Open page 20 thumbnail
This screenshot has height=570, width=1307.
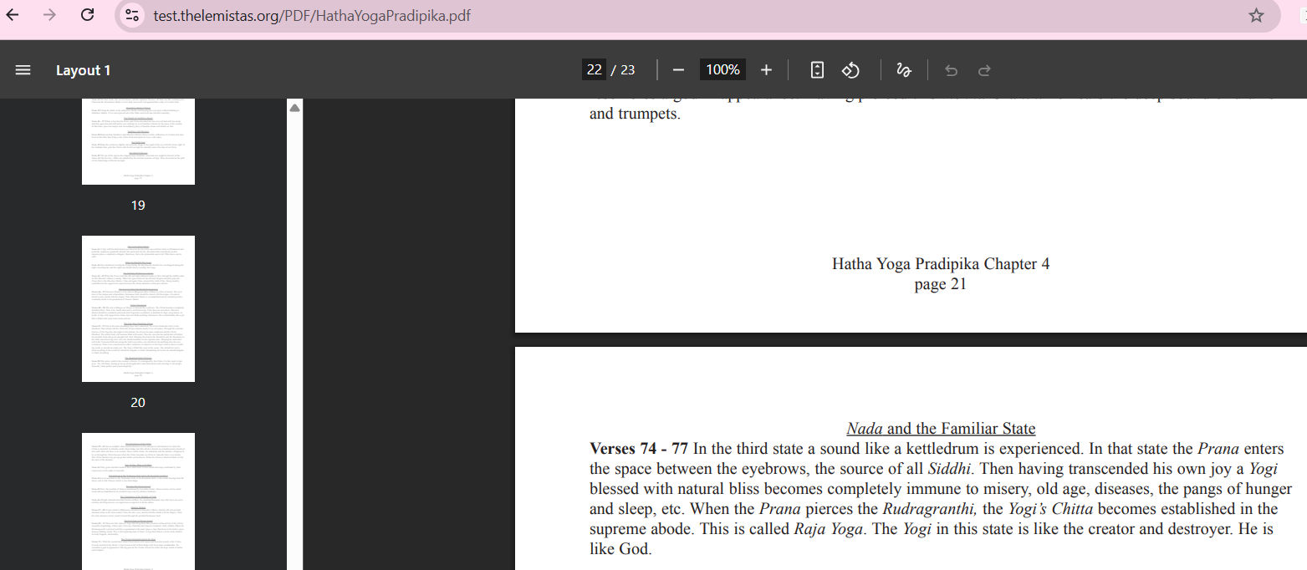pyautogui.click(x=138, y=308)
